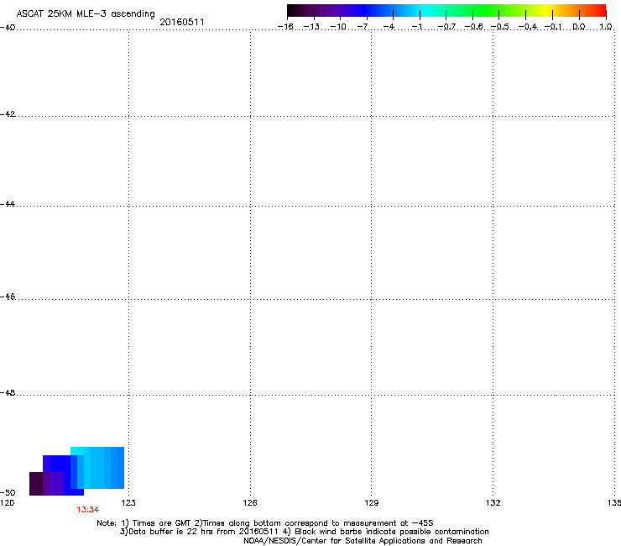The width and height of the screenshot is (621, 546).
Task: Click the -46 latitude axis label
Action: pyautogui.click(x=8, y=297)
